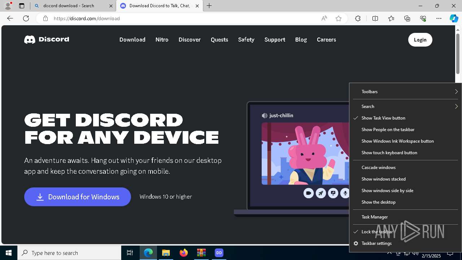View site information lock icon

45,18
